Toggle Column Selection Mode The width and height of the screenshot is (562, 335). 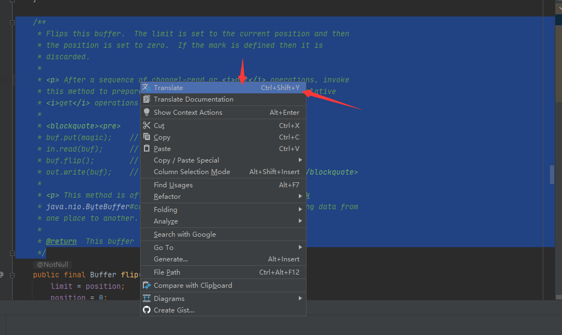coord(192,172)
